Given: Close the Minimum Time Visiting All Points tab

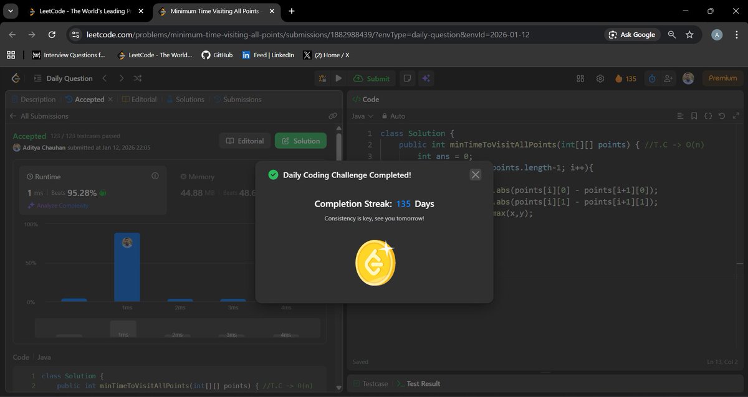Looking at the screenshot, I should click(273, 11).
